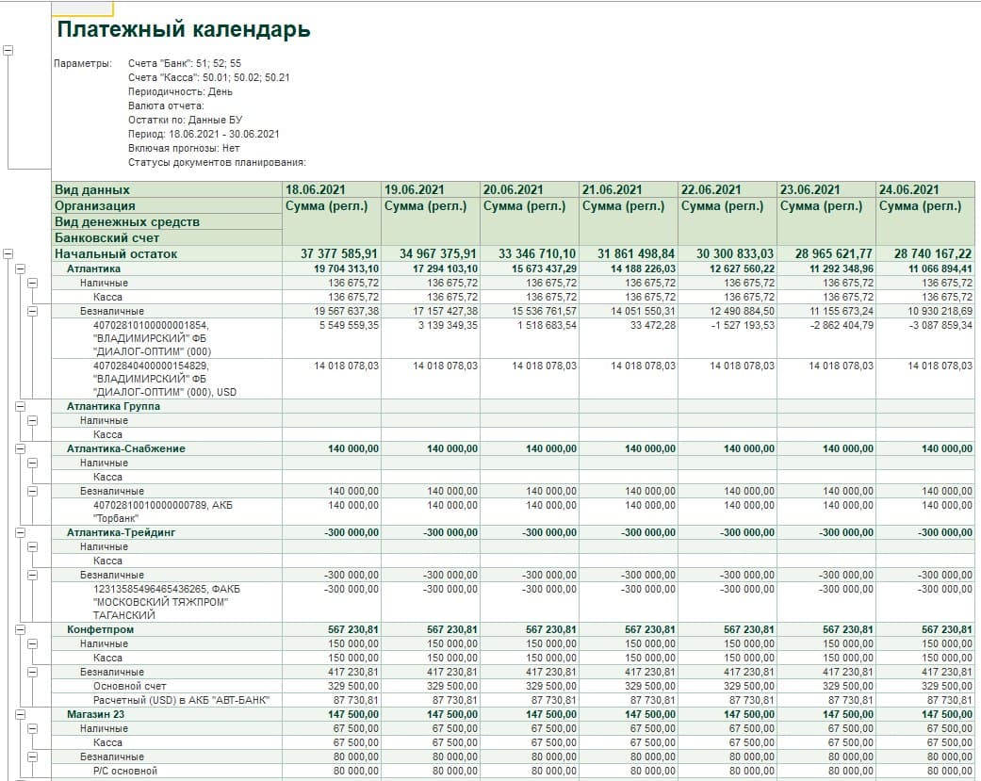This screenshot has height=781, width=981.
Task: Select the Р/С основной account row
Action: click(125, 771)
